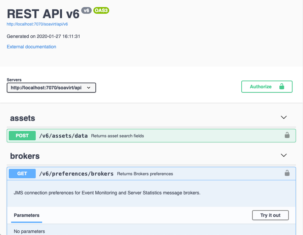This screenshot has width=303, height=235.
Task: Open the Servers dropdown
Action: pos(52,88)
